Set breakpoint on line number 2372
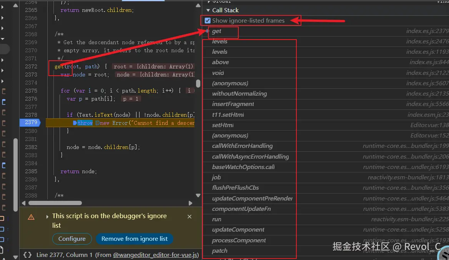This screenshot has width=449, height=260. tap(31, 66)
